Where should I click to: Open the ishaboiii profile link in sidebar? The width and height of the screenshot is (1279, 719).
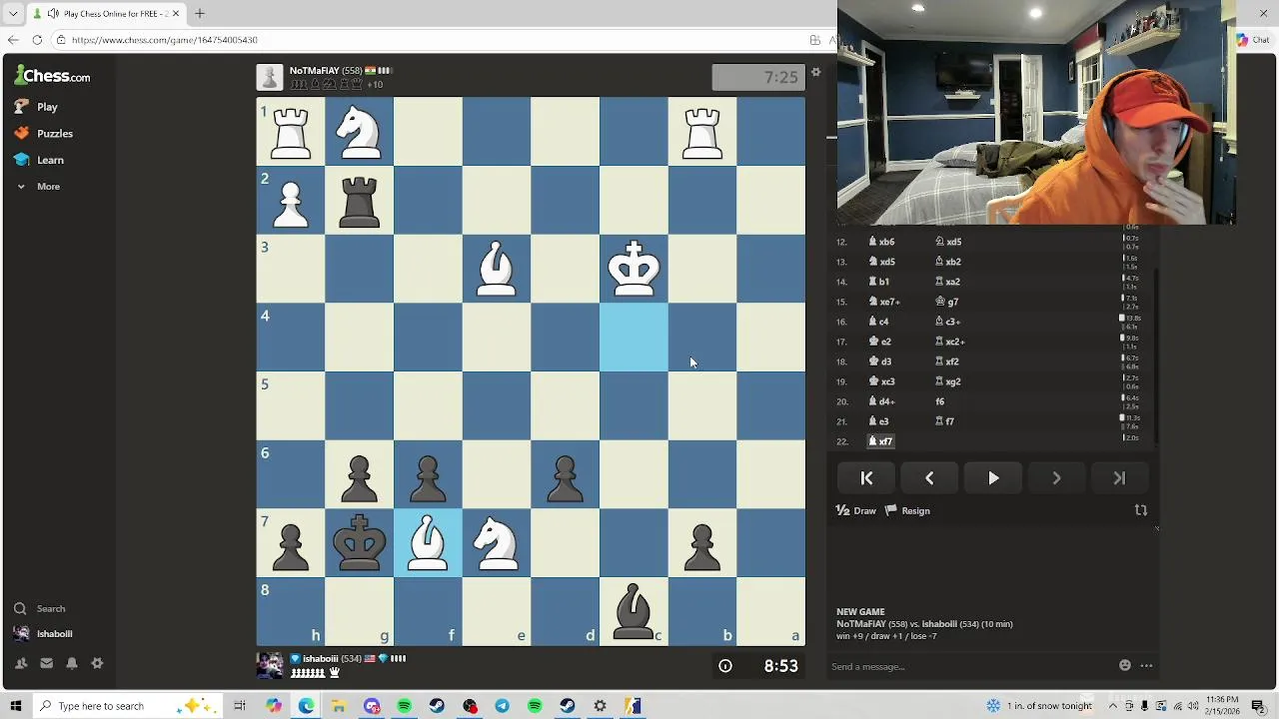(43, 634)
